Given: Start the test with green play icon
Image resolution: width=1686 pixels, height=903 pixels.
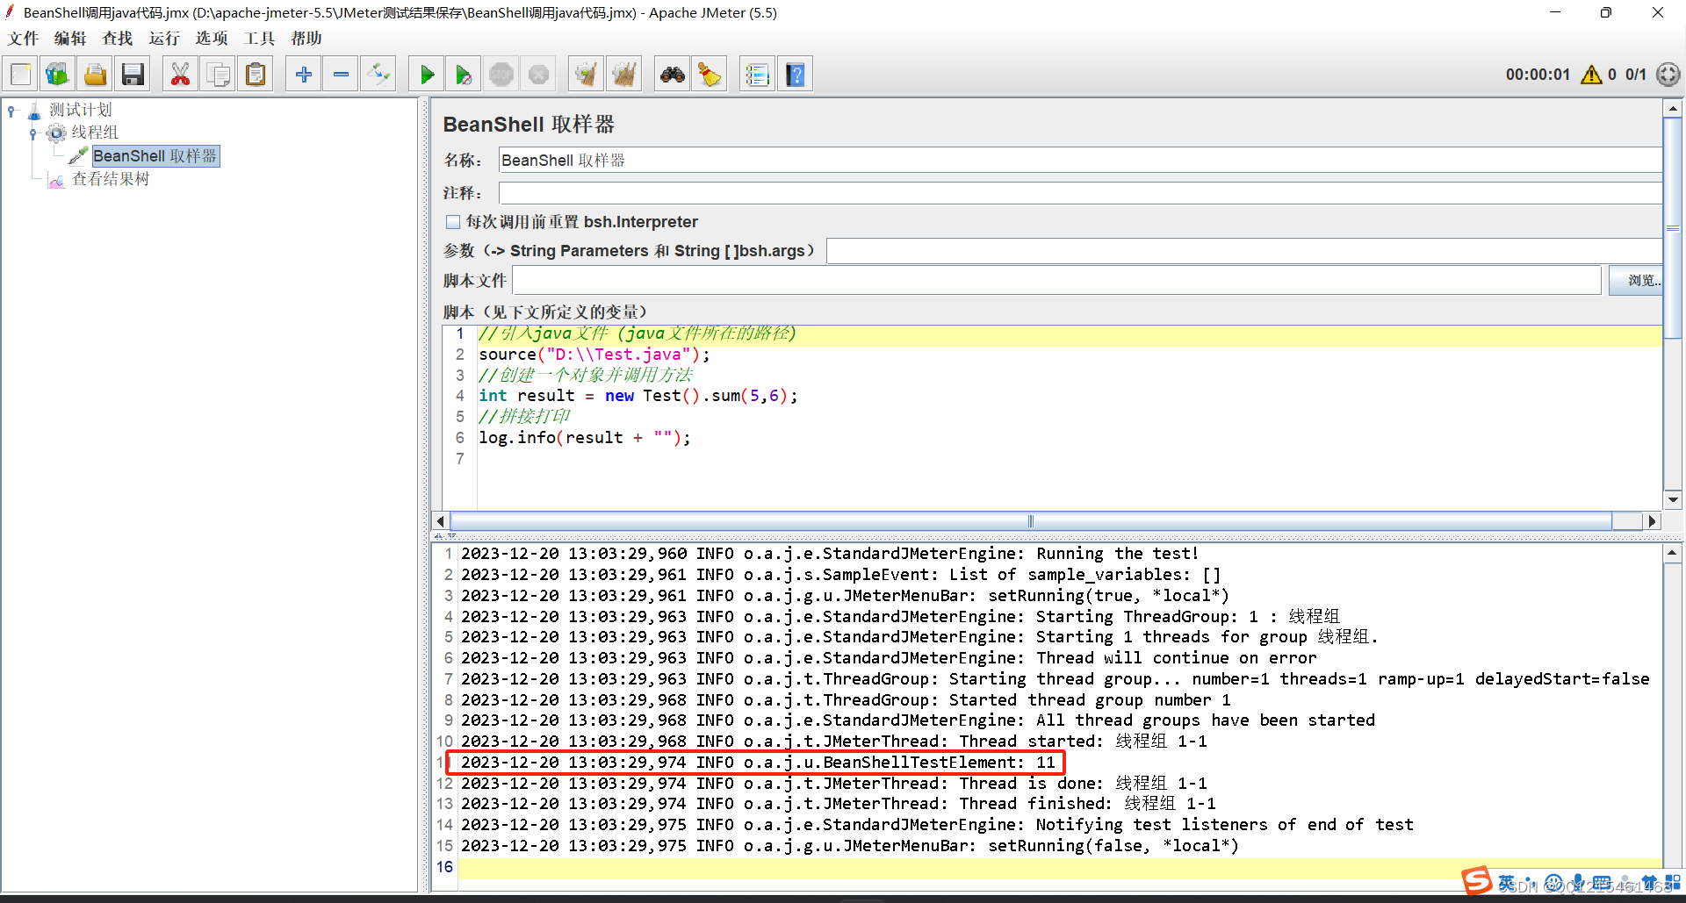Looking at the screenshot, I should click(x=427, y=75).
